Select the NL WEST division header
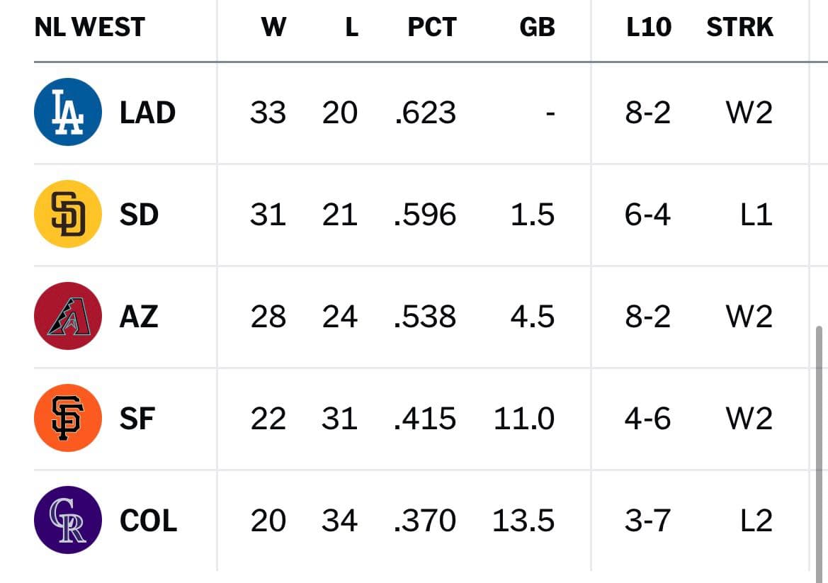 (89, 27)
